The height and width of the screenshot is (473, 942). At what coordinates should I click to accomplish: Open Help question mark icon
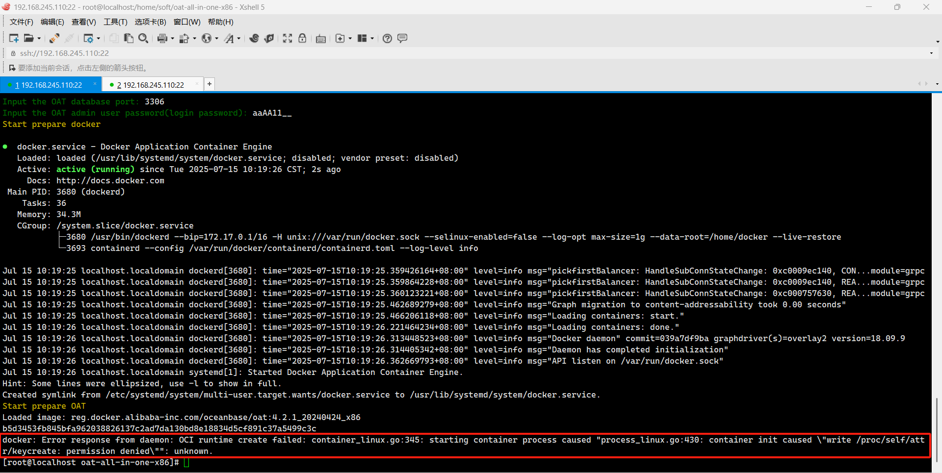[387, 38]
